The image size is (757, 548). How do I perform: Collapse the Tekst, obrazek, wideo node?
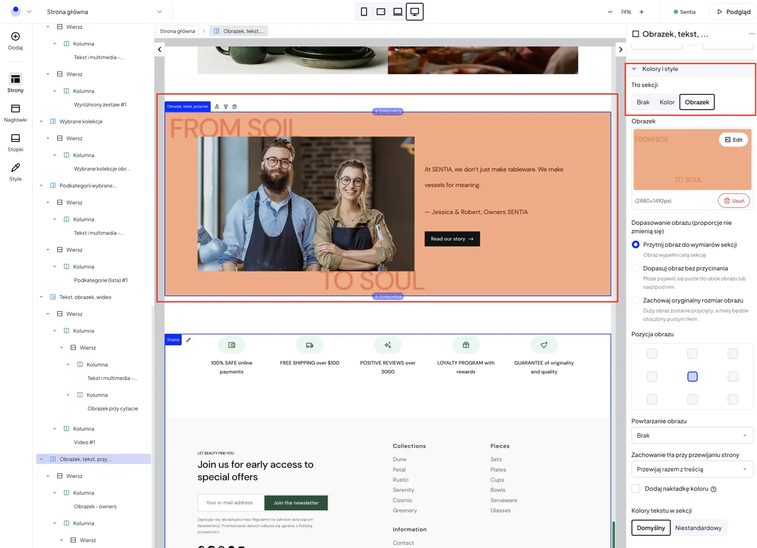(41, 297)
